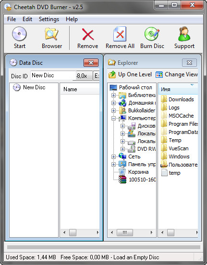Click the Корзина recycle bin icon

coord(122,172)
